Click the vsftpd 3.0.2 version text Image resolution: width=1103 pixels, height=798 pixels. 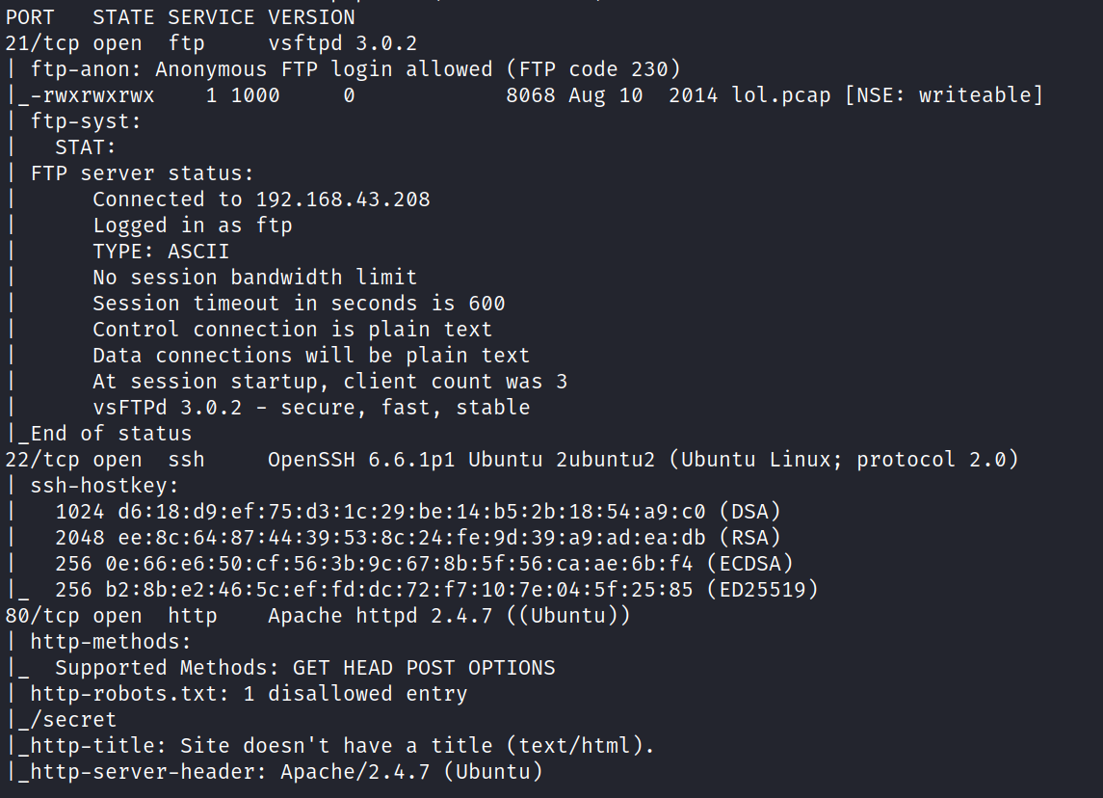click(x=343, y=43)
